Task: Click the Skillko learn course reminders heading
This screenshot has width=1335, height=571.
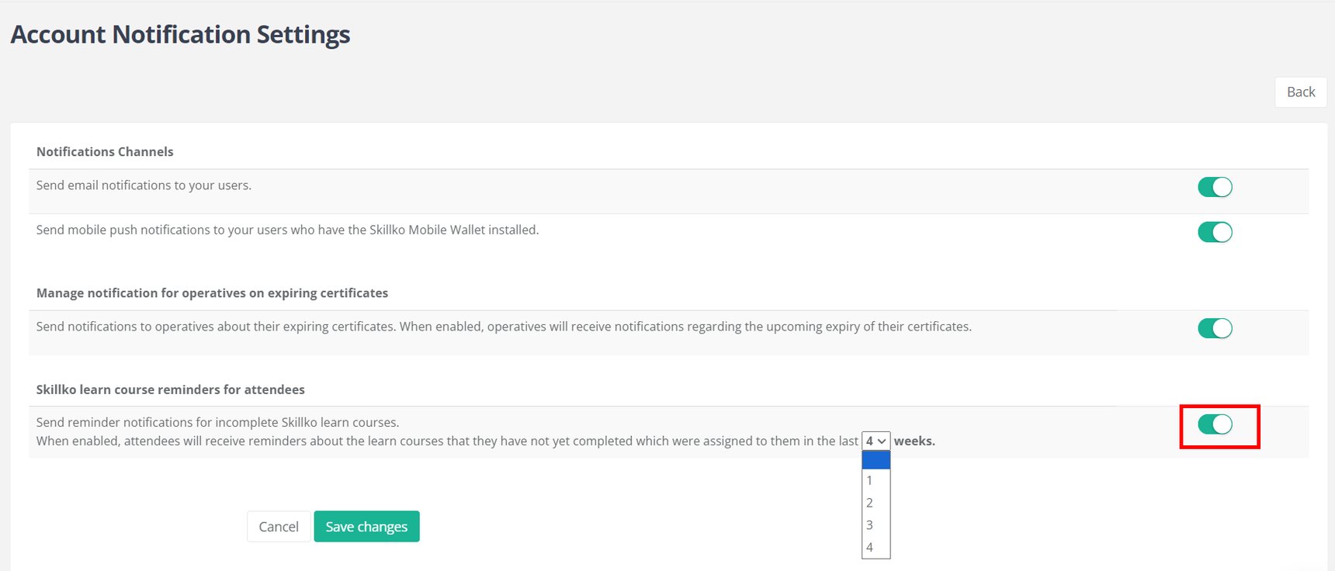Action: coord(170,389)
